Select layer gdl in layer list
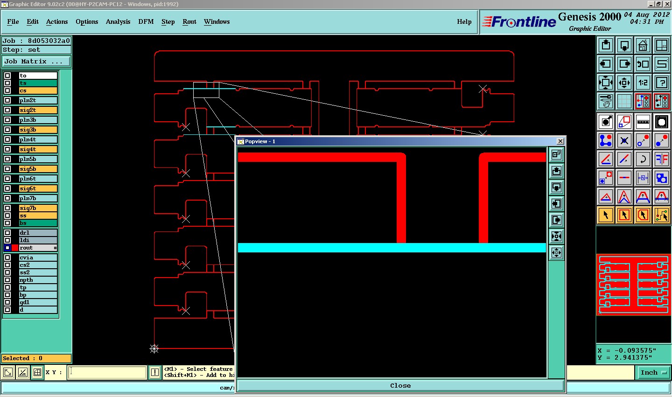This screenshot has height=397, width=672. click(38, 302)
